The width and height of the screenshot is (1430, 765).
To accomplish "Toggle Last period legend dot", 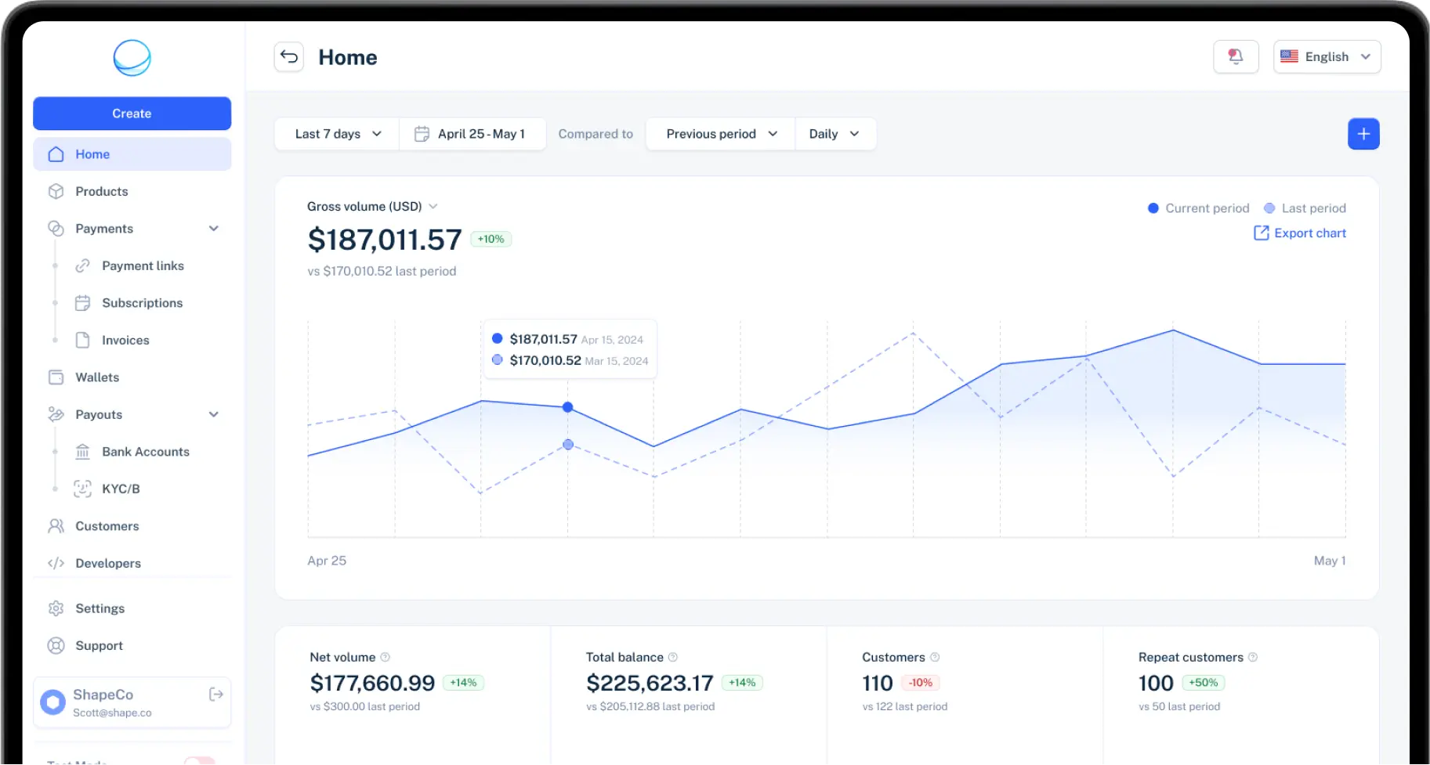I will (1269, 208).
